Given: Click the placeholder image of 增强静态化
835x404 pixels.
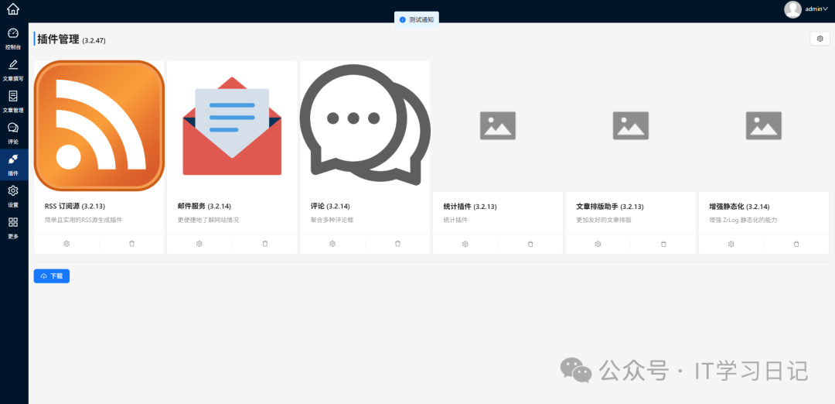Looking at the screenshot, I should click(x=764, y=126).
